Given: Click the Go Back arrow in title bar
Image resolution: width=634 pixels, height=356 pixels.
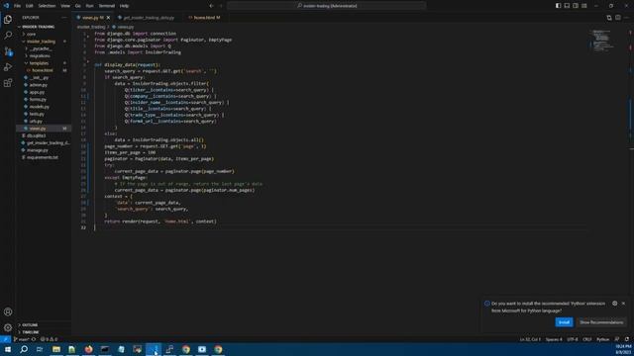Looking at the screenshot, I should 211,6.
